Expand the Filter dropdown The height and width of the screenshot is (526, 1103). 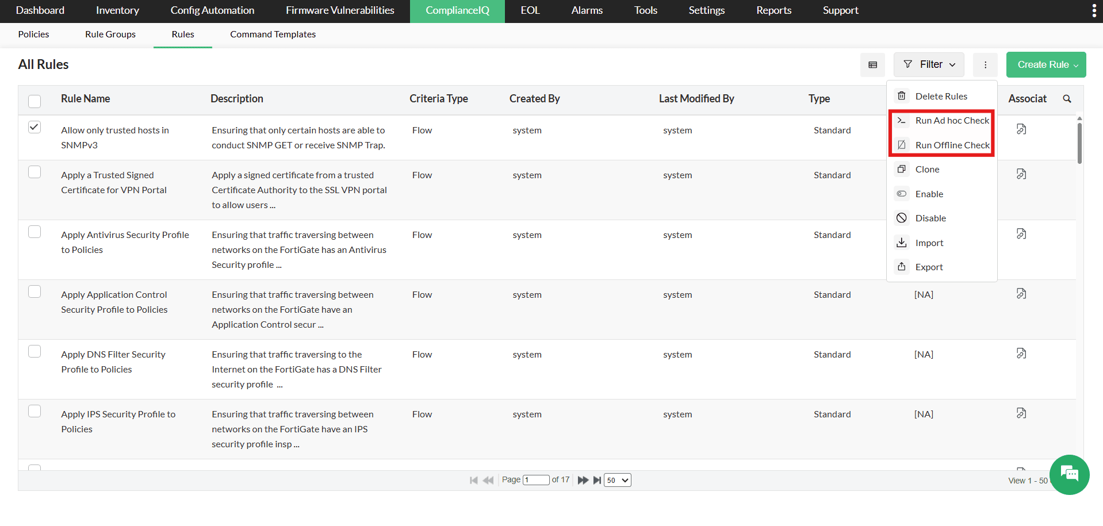(x=929, y=64)
